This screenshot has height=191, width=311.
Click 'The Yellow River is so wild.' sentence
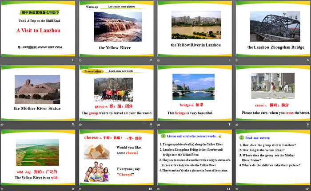[x=36, y=178]
